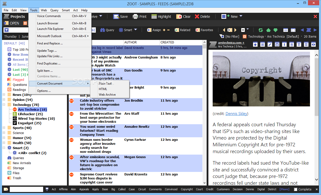Click the article list scrollbar down arrow

(x=204, y=183)
